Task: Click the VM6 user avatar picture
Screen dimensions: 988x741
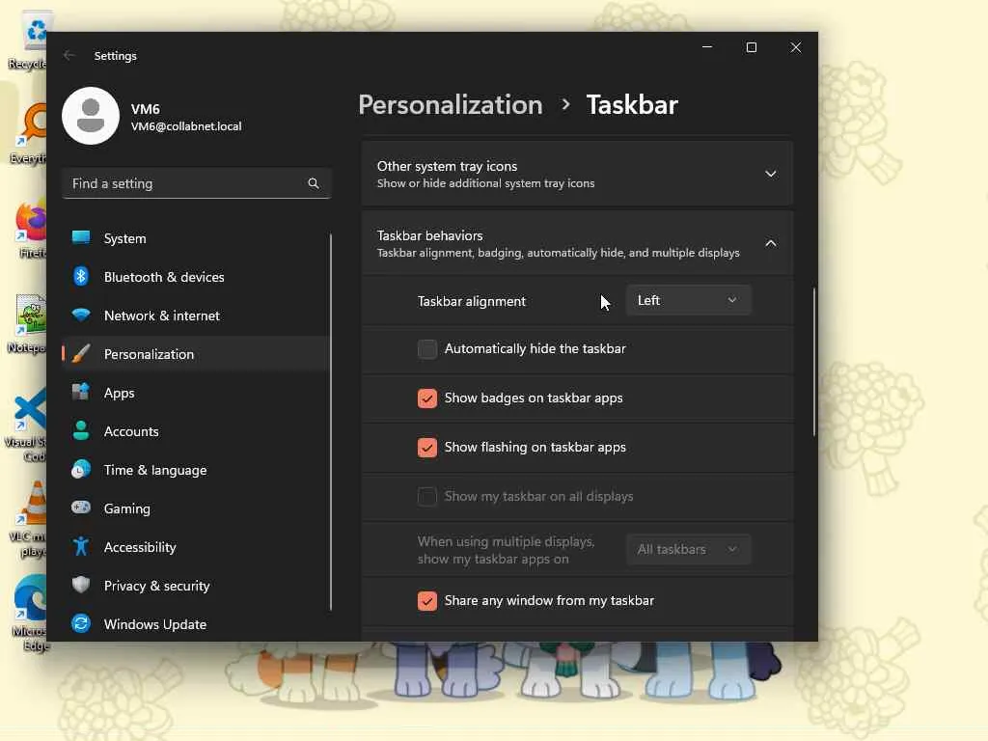Action: (91, 116)
